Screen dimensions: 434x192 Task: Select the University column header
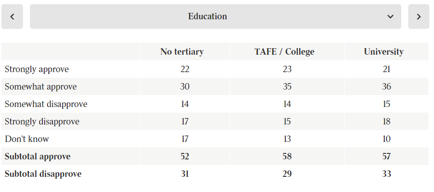pos(383,52)
